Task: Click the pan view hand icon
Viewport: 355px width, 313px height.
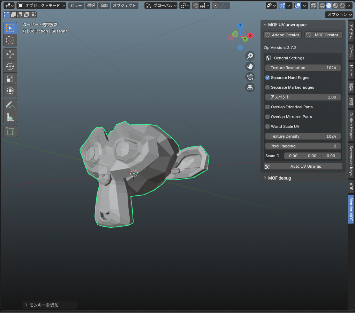Action: tap(250, 66)
